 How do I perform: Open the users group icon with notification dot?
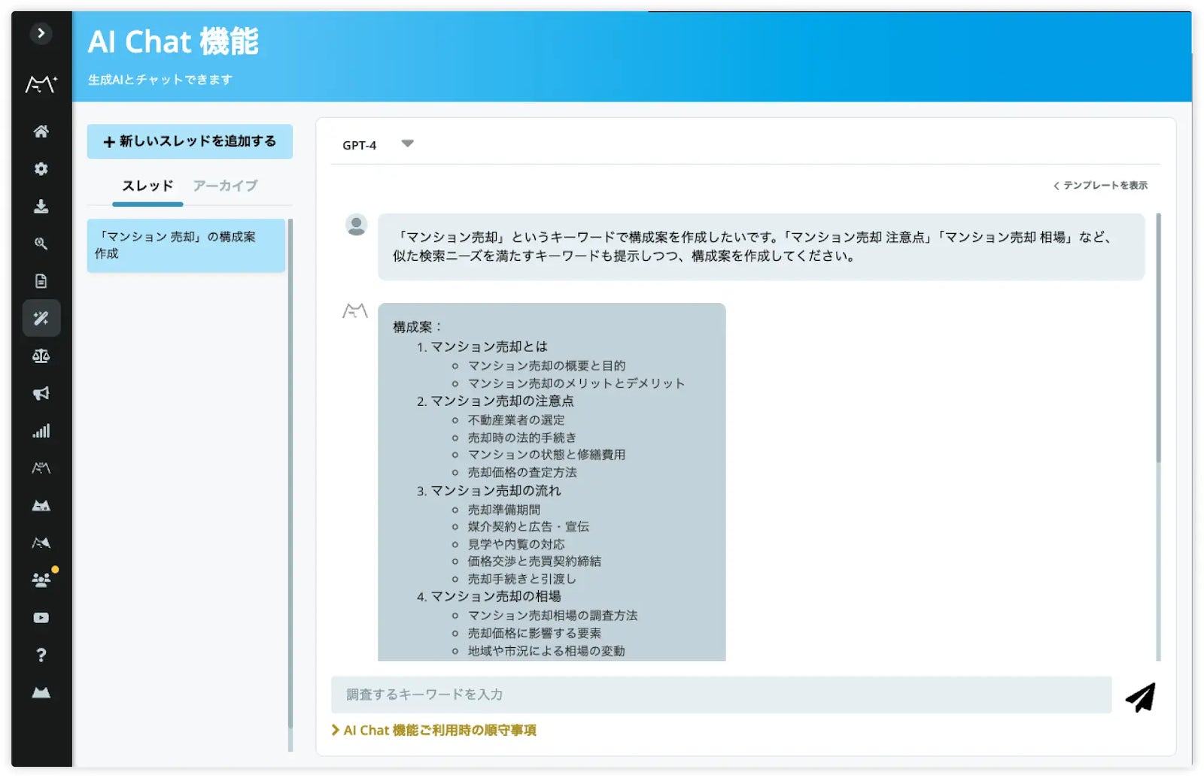coord(41,580)
